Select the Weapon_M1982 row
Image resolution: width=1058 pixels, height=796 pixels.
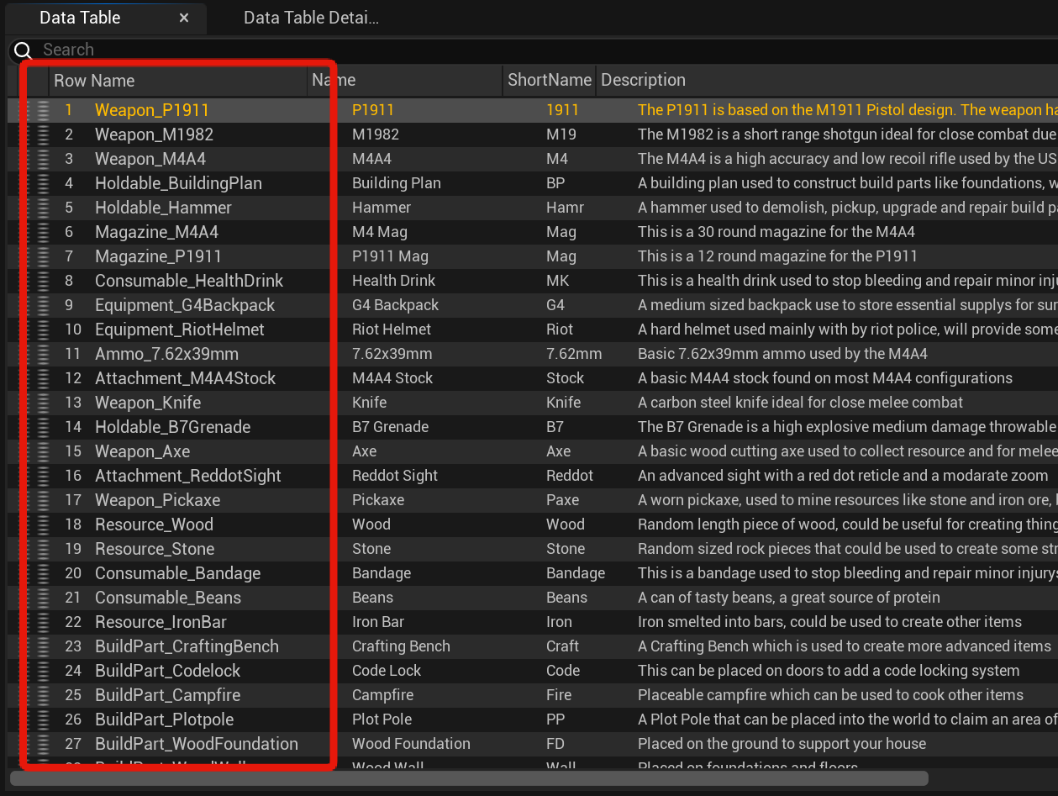pos(154,134)
